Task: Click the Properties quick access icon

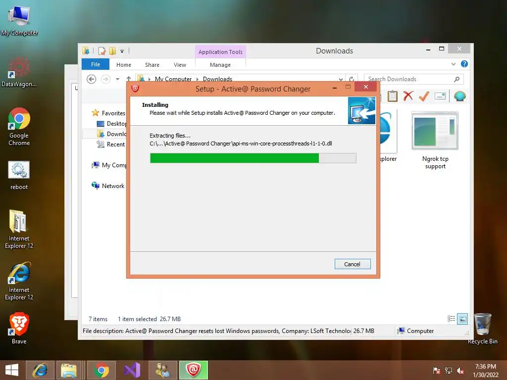Action: (x=102, y=51)
